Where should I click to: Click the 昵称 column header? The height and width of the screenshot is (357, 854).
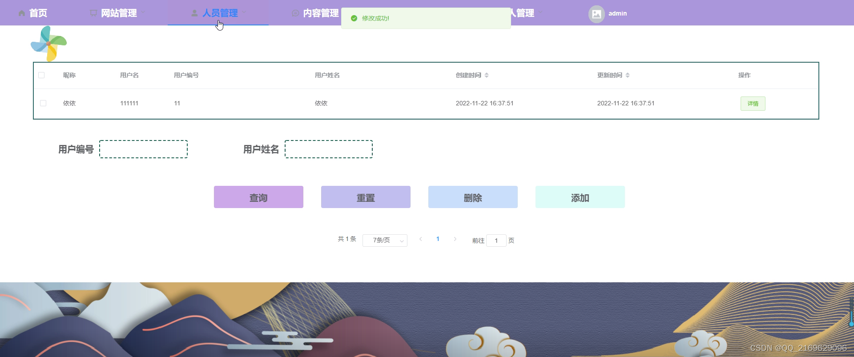point(69,75)
